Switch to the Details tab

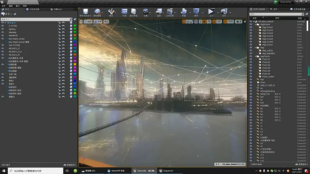(274, 9)
